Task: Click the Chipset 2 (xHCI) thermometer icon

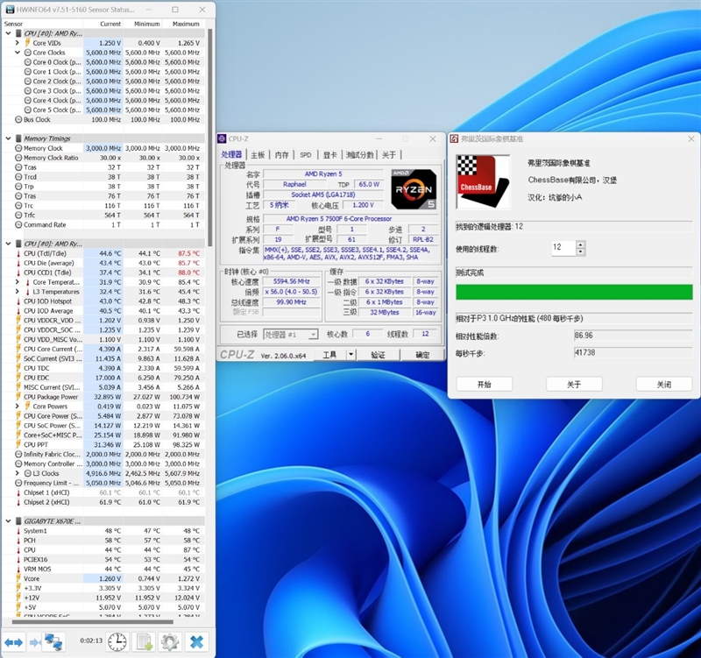Action: 18,502
